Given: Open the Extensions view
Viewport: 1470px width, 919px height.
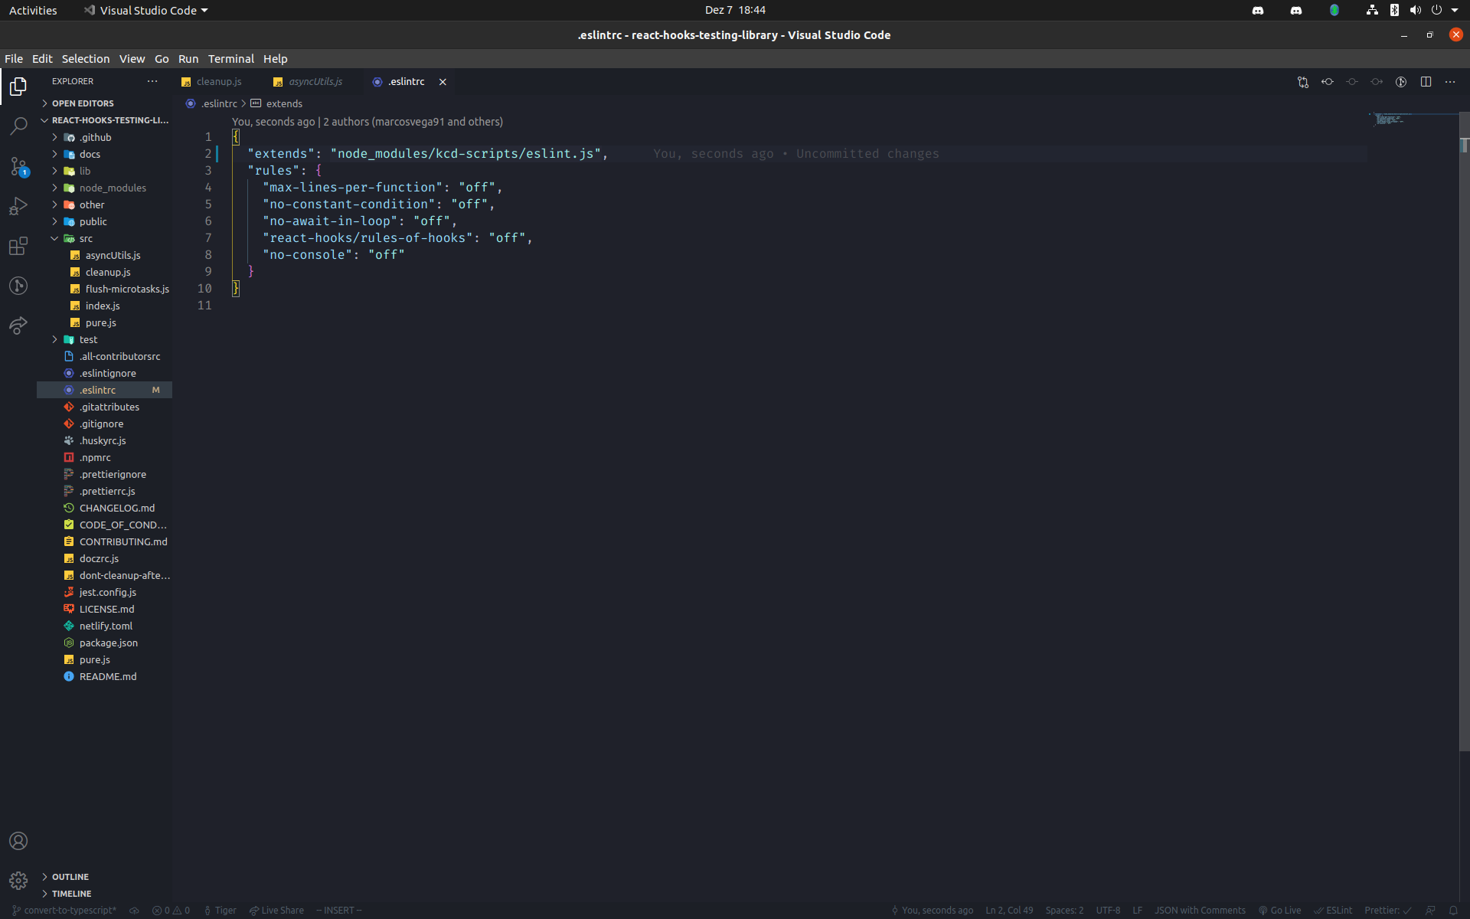Looking at the screenshot, I should click(x=18, y=246).
